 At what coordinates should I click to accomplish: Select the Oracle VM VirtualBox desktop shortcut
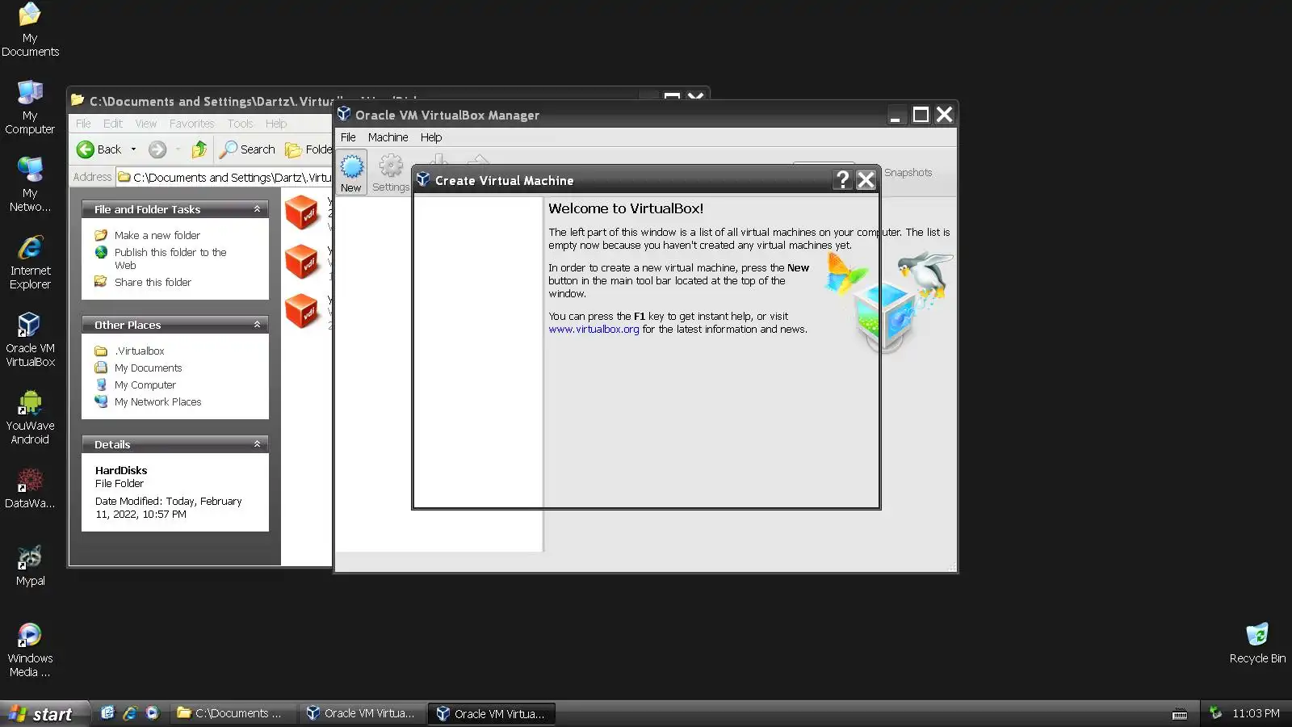30,340
